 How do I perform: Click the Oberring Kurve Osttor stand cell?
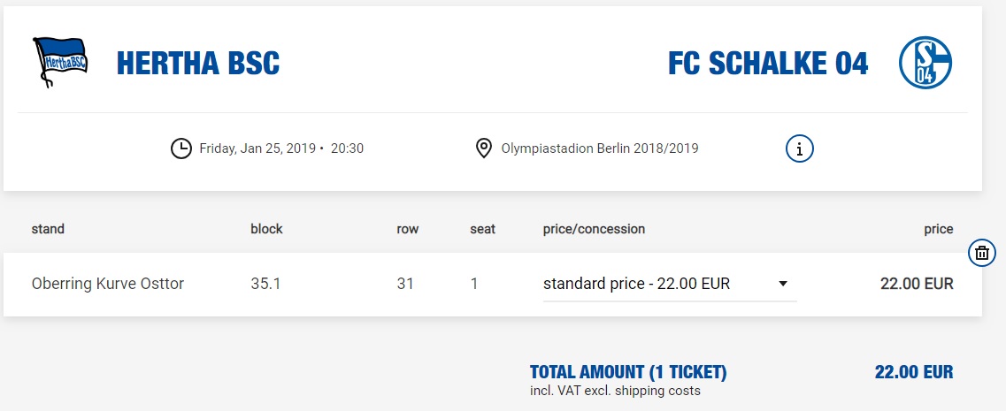(108, 284)
